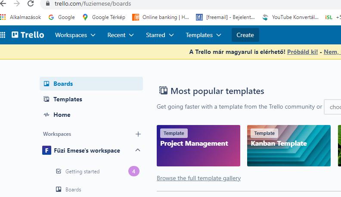Open Füzi Emese's workspace
341x197 pixels.
(x=87, y=150)
